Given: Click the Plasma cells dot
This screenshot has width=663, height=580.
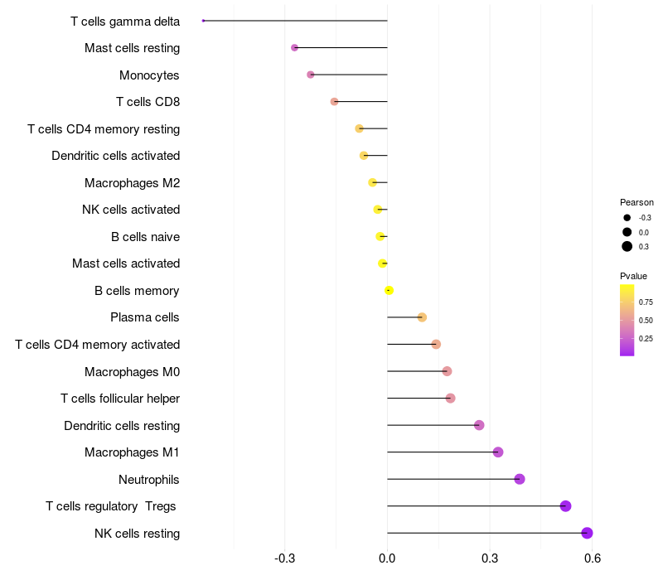Looking at the screenshot, I should click(422, 317).
